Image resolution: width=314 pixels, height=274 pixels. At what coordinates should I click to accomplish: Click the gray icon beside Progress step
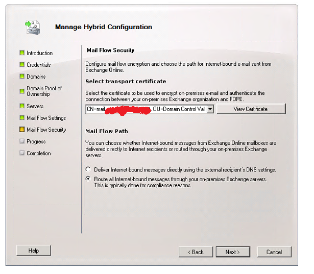pos(22,141)
